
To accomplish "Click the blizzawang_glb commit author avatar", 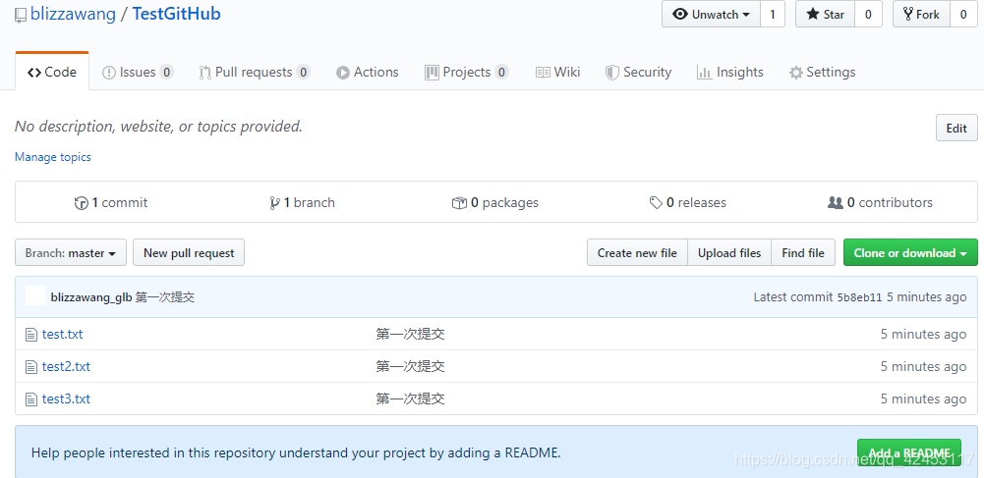I will tap(35, 296).
